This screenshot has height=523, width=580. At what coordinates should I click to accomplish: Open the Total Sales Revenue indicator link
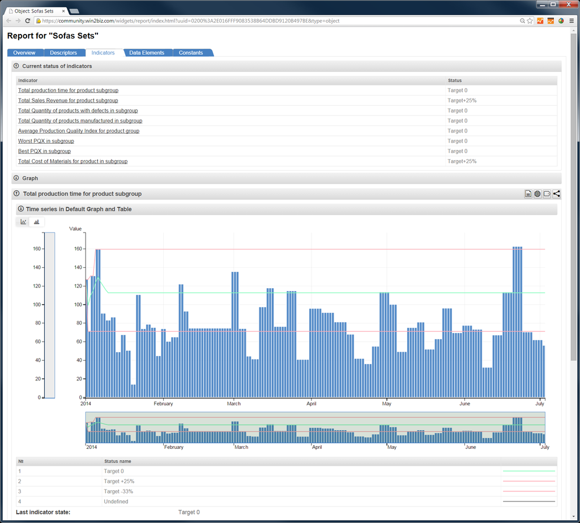click(x=68, y=100)
